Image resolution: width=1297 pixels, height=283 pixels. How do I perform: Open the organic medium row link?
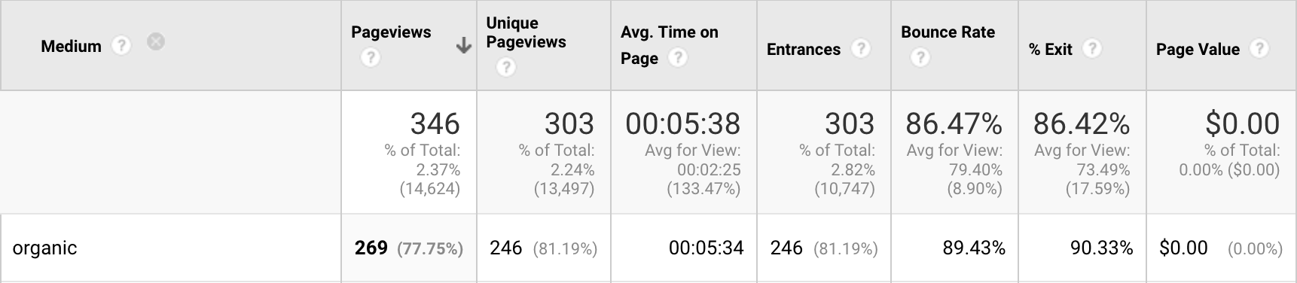44,248
